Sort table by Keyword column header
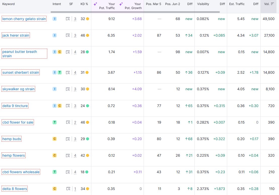Screen dimensions: 279x195 pyautogui.click(x=9, y=4)
